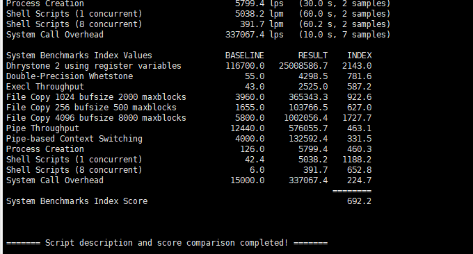Click the 'System Benchmarks Index Score' label

(x=77, y=201)
